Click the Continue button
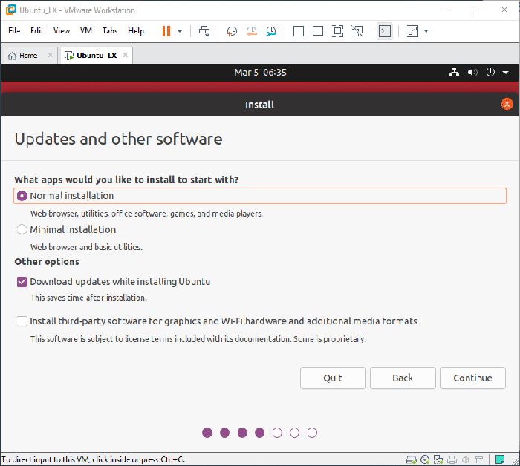520x466 pixels. [473, 378]
